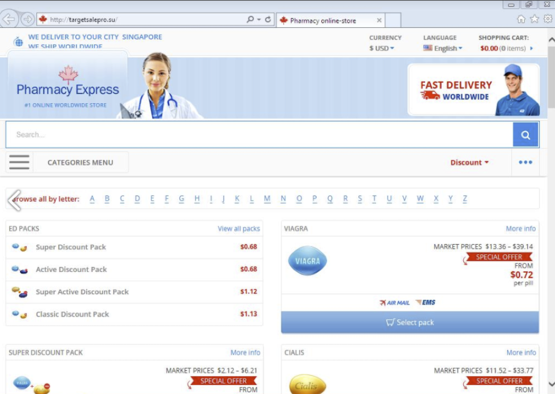
Task: Select the Pharmacy online-store browser tab
Action: pos(330,20)
